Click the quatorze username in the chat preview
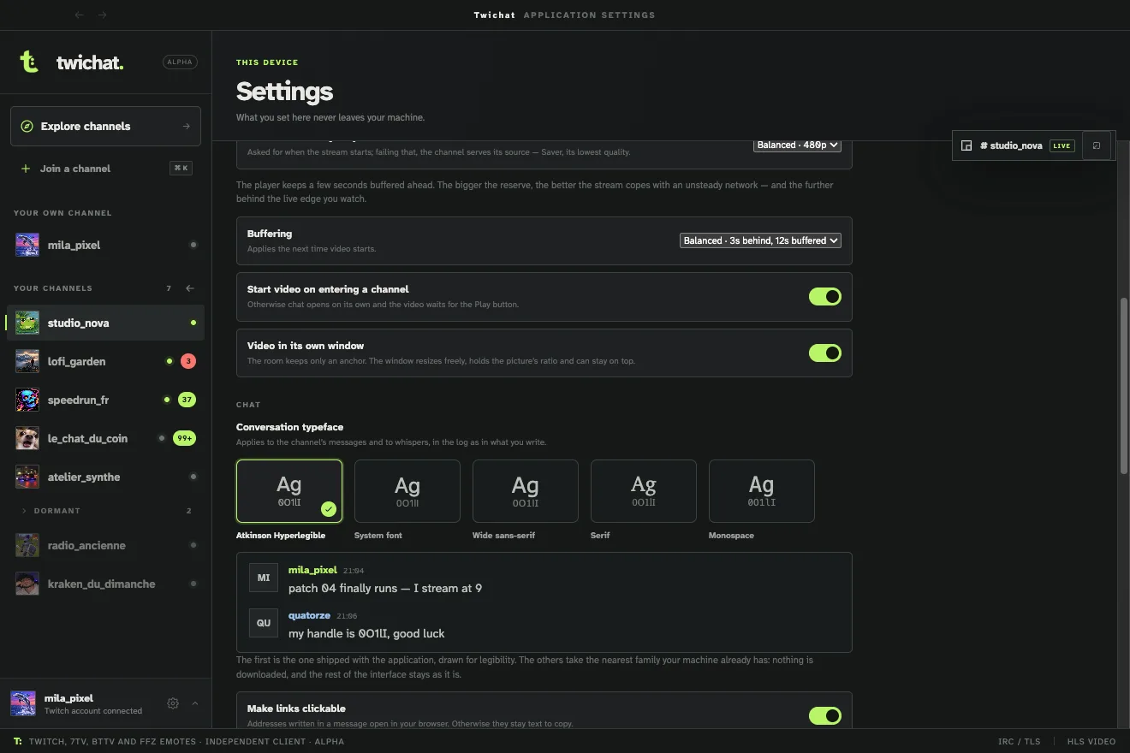The width and height of the screenshot is (1130, 753). (x=309, y=615)
